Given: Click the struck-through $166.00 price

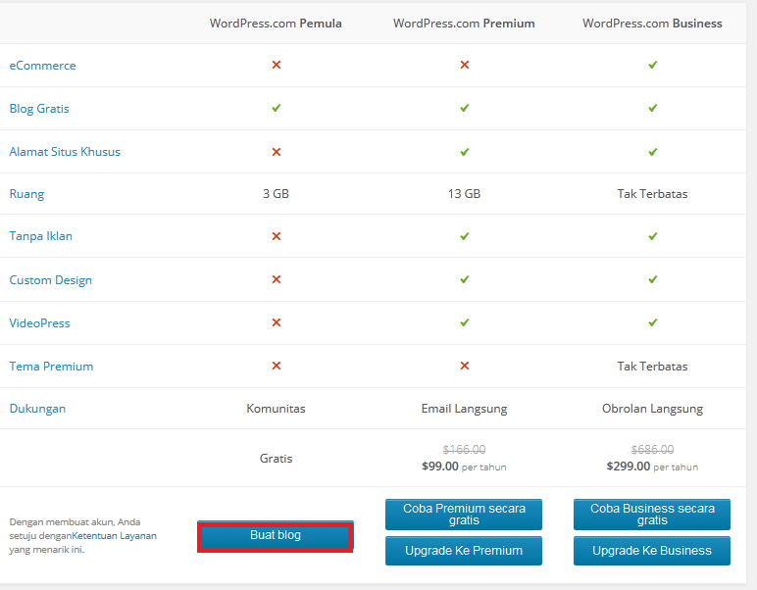Looking at the screenshot, I should (x=464, y=450).
